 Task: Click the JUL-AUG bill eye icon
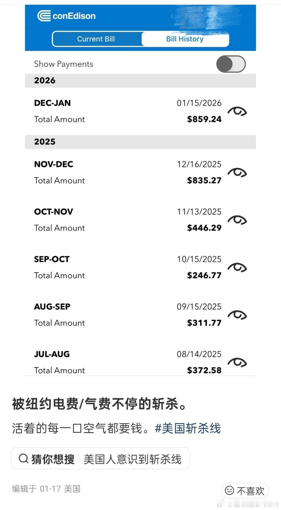(237, 362)
